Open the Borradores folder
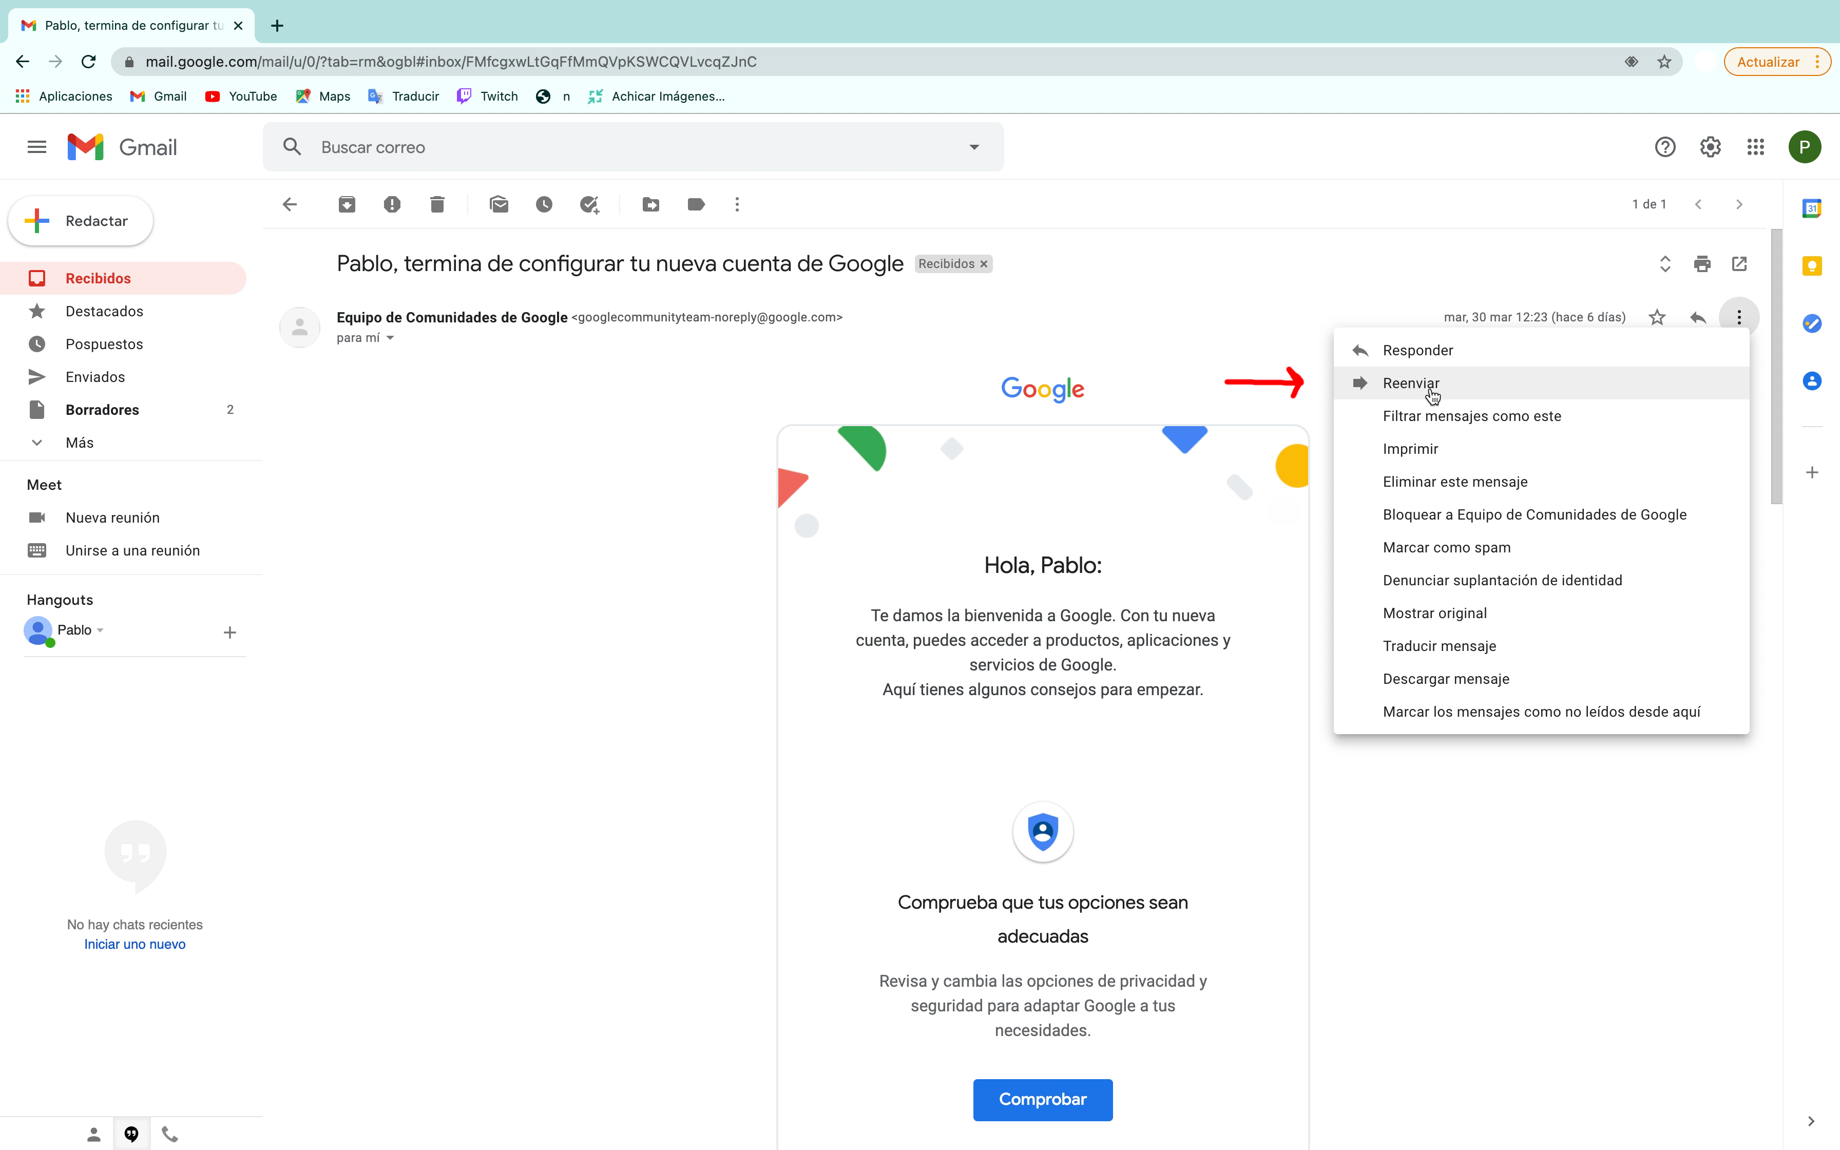Screen dimensions: 1840x1150 [123, 410]
